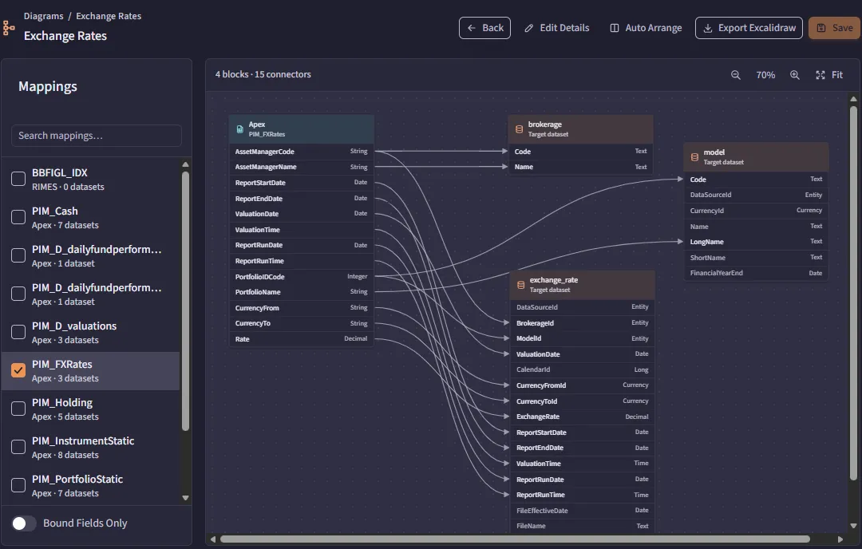
Task: Click the exchange_rate block database icon
Action: click(x=520, y=285)
